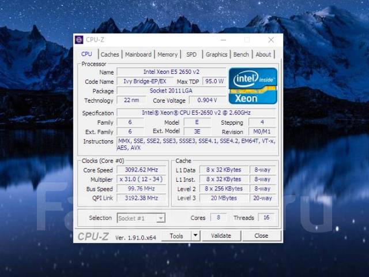Screen dimensions: 369x277
Task: Click the Multiplier value x 31.0
Action: [141, 179]
